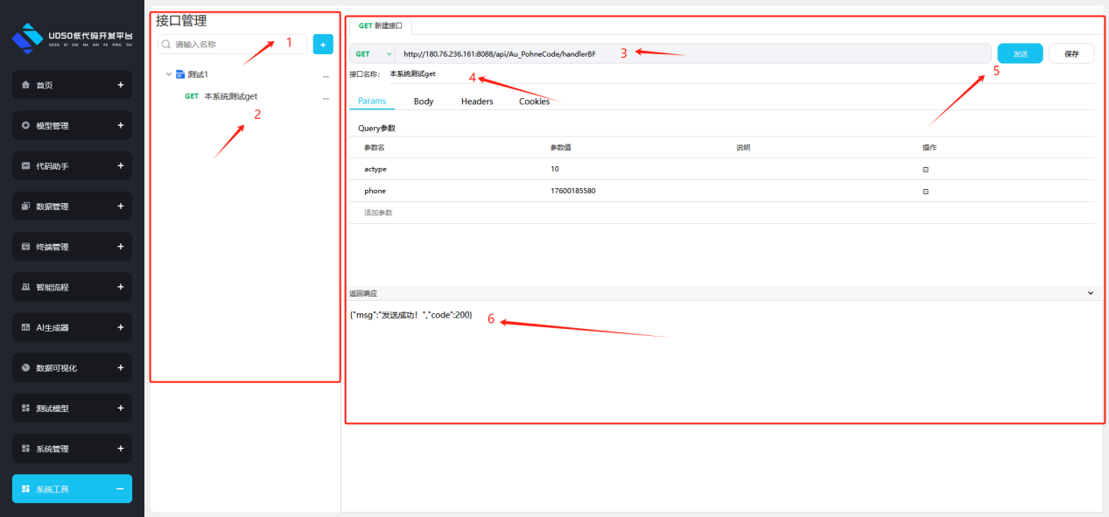This screenshot has width=1109, height=517.
Task: Collapse the 测试1 folder tree node
Action: [x=168, y=75]
